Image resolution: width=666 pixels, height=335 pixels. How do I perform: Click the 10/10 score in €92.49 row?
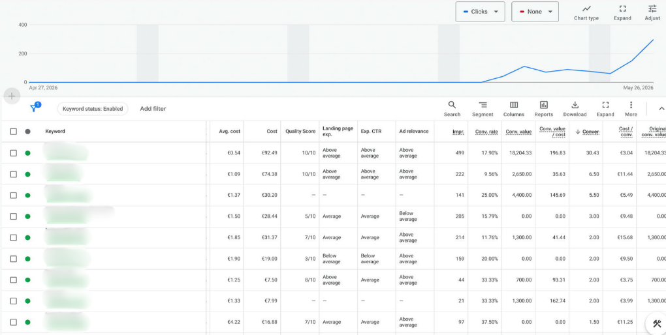(x=309, y=153)
